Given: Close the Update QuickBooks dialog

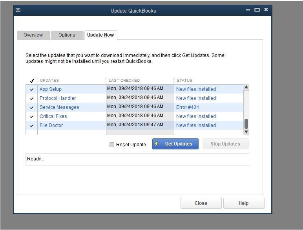Looking at the screenshot, I should [201, 203].
